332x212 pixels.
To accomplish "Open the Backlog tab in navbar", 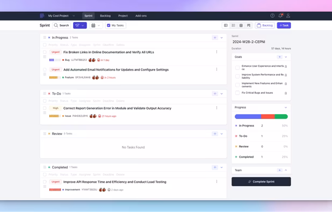I will [105, 16].
